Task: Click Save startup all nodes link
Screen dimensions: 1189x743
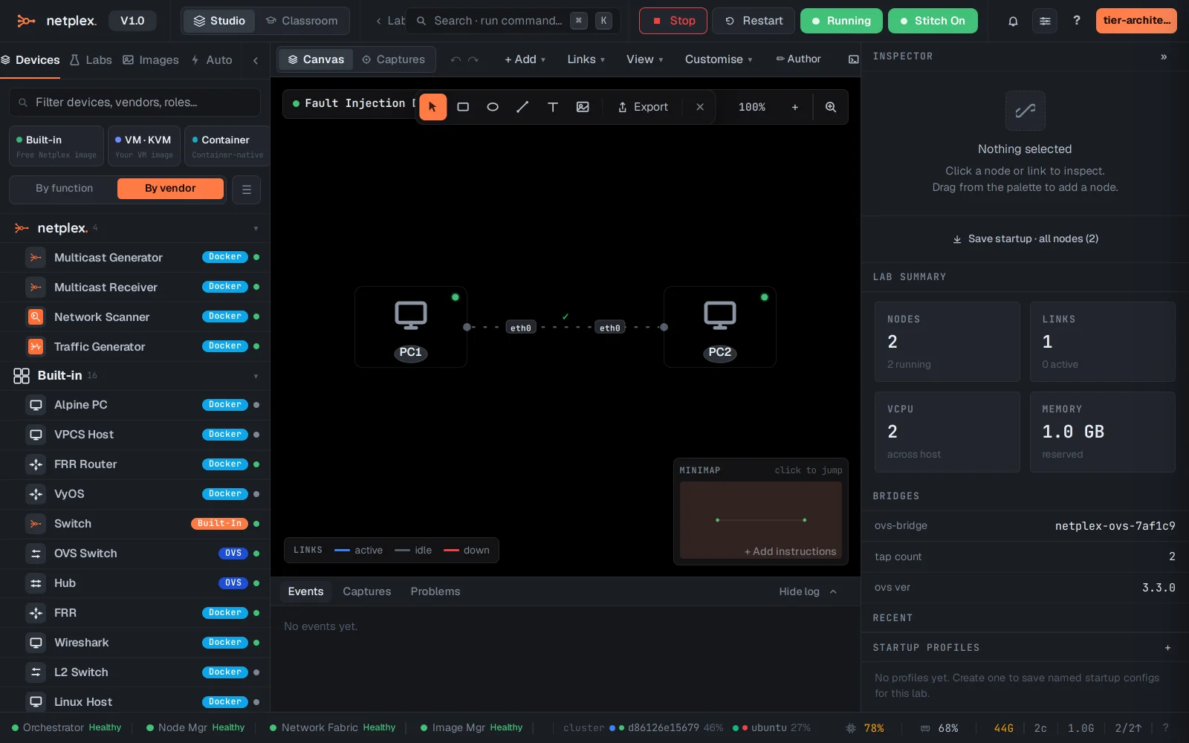Action: tap(1026, 239)
